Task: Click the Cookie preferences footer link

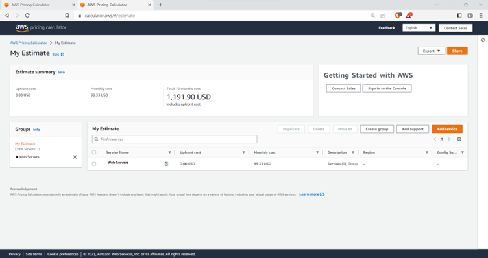Action: [x=63, y=254]
